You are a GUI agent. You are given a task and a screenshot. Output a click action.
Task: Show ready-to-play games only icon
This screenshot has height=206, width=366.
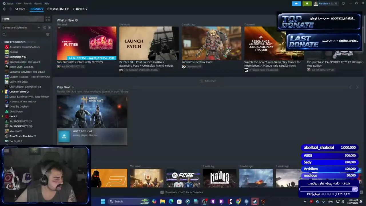[x=49, y=27]
